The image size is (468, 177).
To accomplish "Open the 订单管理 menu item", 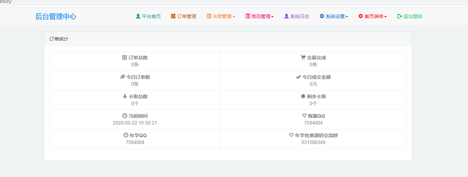I will (187, 16).
